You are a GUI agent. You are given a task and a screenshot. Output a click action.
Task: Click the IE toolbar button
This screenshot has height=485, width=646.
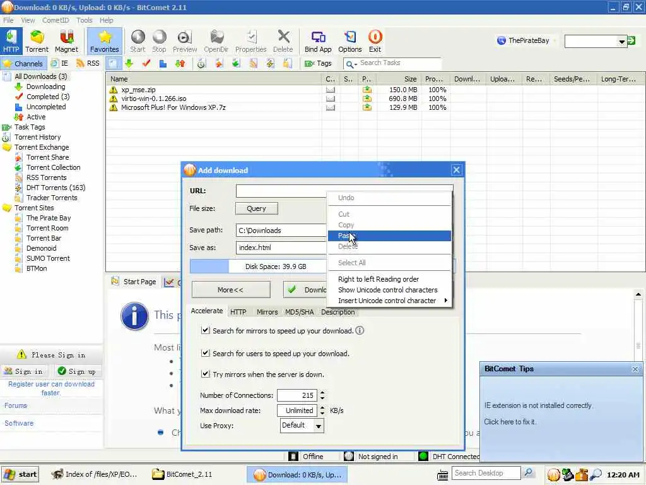59,63
